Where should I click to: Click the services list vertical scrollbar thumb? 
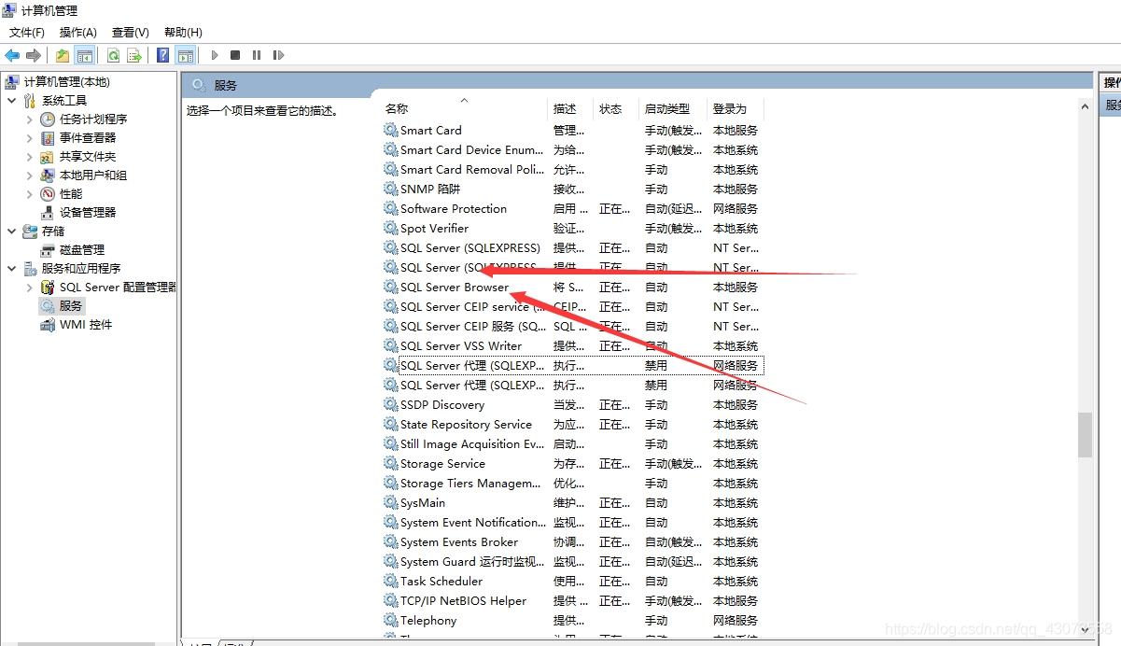pyautogui.click(x=1085, y=435)
